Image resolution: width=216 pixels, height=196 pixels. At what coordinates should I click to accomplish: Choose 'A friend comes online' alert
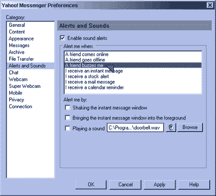tap(133, 54)
